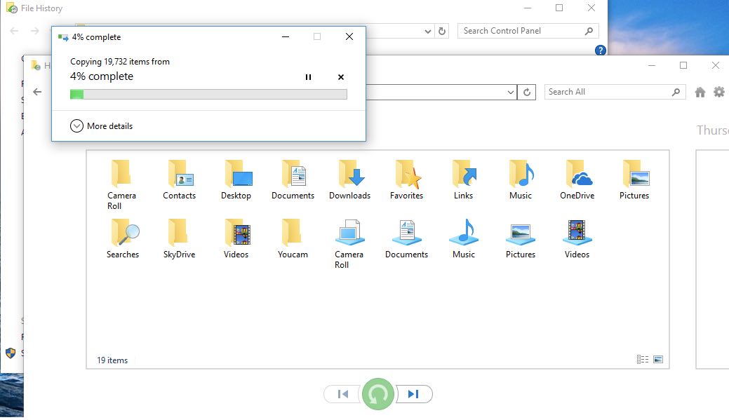Viewport: 729px width, 420px height.
Task: Select the OneDrive folder
Action: pos(577,179)
